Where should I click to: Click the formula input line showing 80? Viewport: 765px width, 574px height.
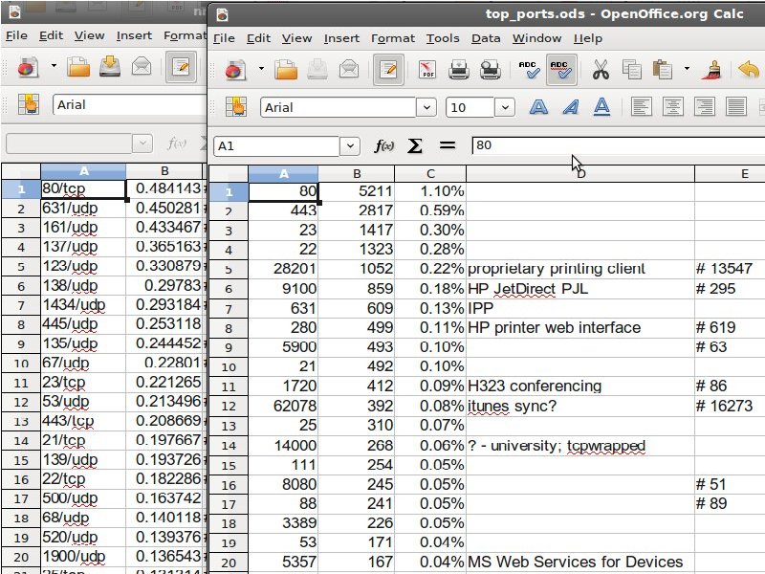[618, 145]
